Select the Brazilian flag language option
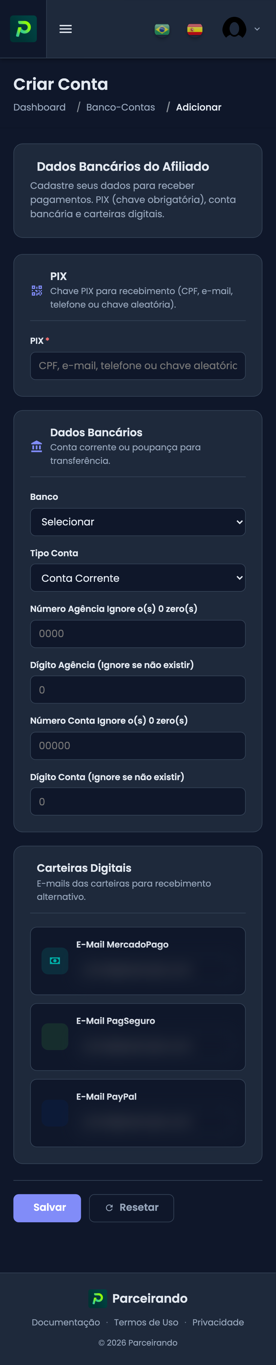The image size is (276, 1365). [x=162, y=29]
